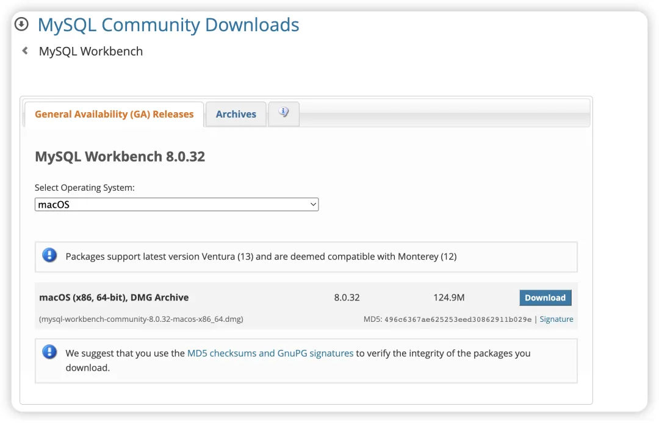Click the blue alert icon beside checksum suggestion
659x423 pixels.
pos(49,352)
